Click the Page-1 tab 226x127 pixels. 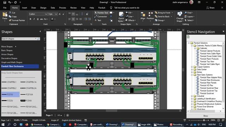[49, 115]
